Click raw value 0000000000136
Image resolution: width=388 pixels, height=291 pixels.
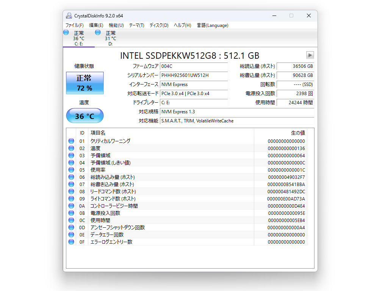click(x=286, y=148)
